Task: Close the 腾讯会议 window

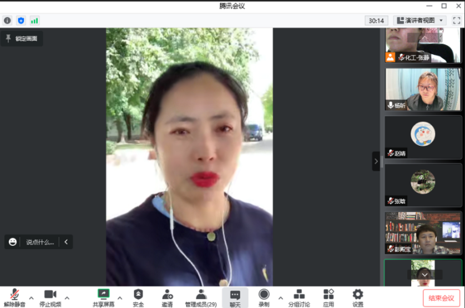Action: (458, 6)
